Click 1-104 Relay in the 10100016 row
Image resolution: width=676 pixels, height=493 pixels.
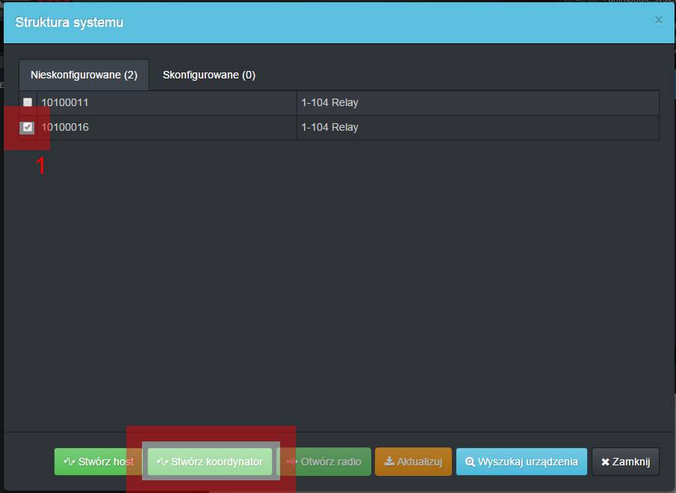pyautogui.click(x=329, y=127)
